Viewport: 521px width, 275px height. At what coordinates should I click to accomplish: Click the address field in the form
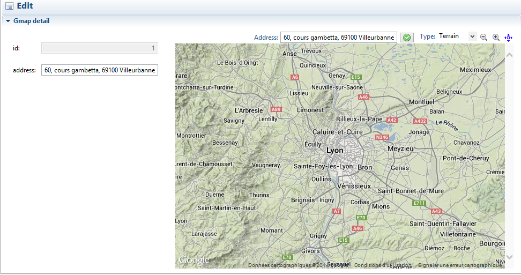(x=100, y=70)
